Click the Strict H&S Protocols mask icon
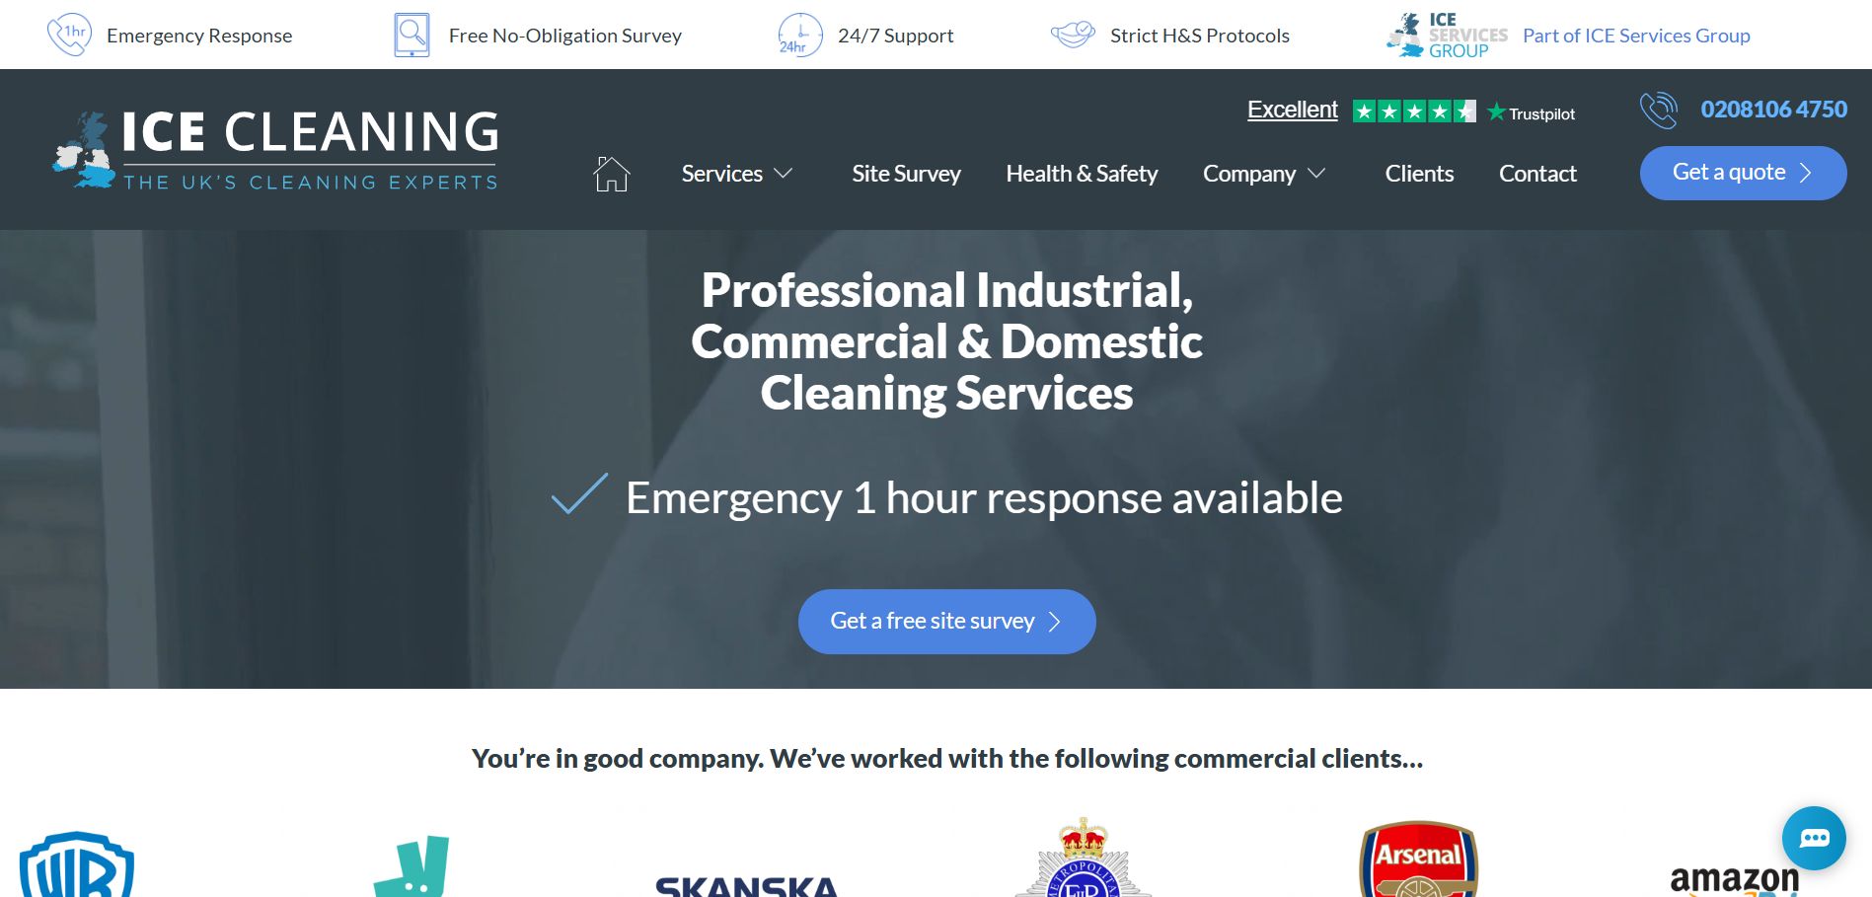 pos(1073,35)
